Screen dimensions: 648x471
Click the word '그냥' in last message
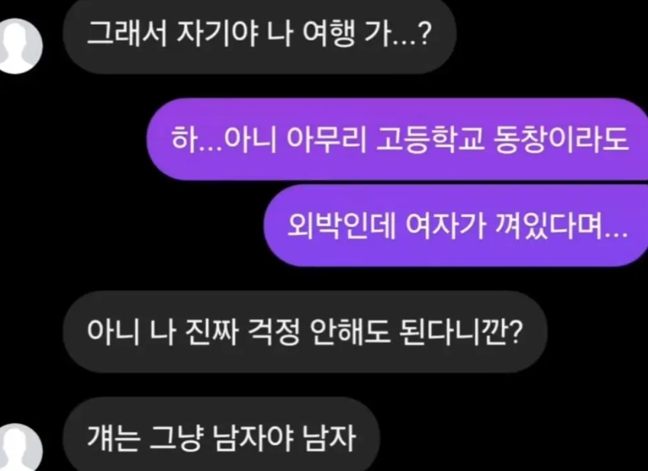[x=175, y=438]
